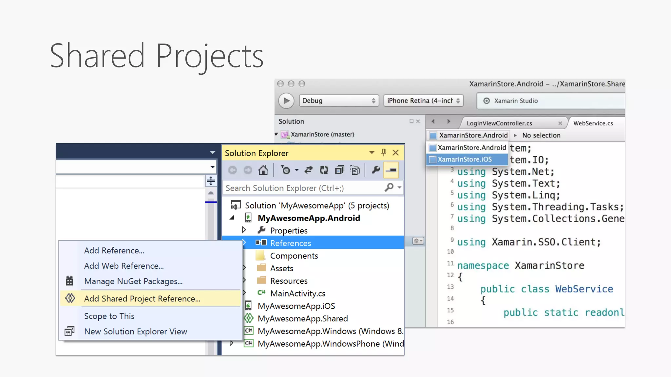Click the gear options button beside References
Screen dimensions: 671x377
(x=418, y=241)
